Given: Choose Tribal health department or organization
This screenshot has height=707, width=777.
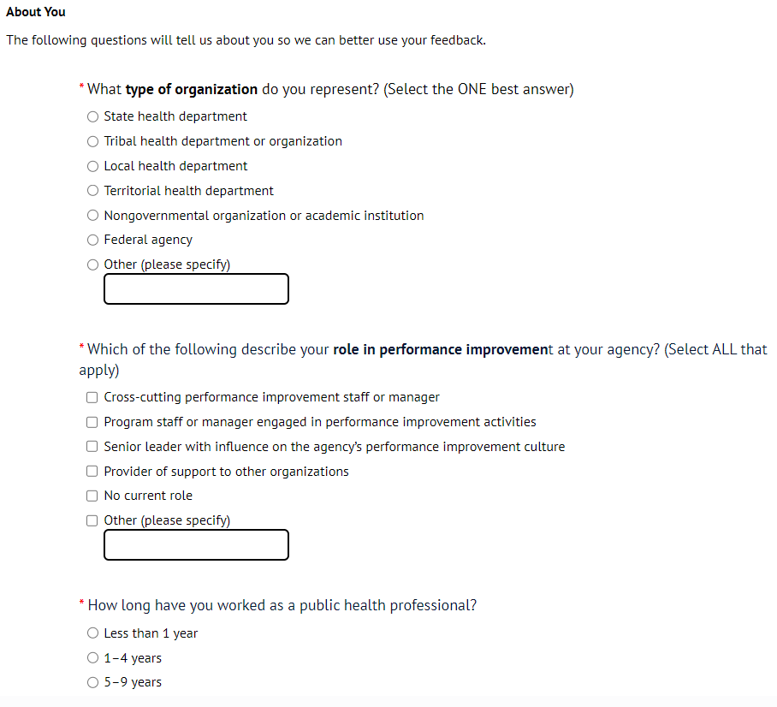Looking at the screenshot, I should (x=93, y=142).
